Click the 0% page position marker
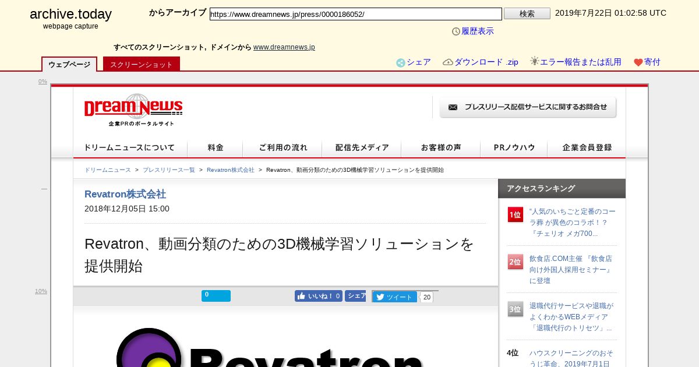The height and width of the screenshot is (367, 699). [43, 82]
